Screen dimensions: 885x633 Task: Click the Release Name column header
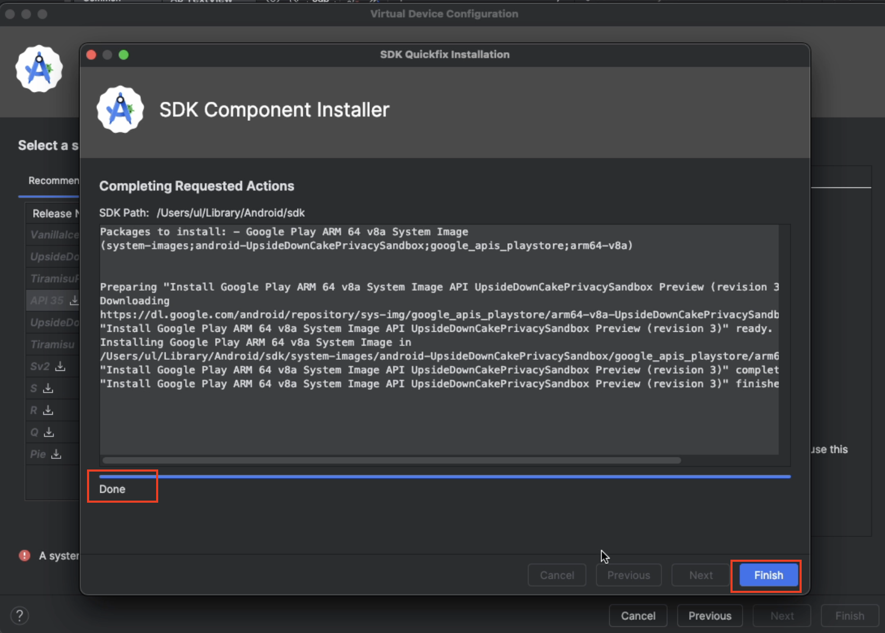[x=55, y=214]
